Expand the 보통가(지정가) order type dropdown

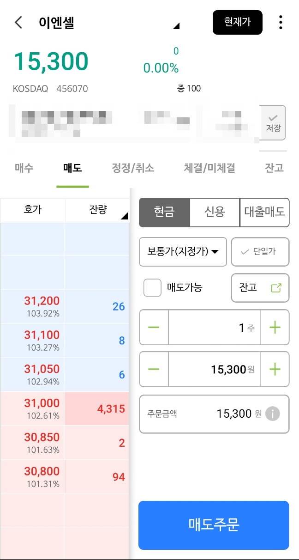pyautogui.click(x=183, y=252)
